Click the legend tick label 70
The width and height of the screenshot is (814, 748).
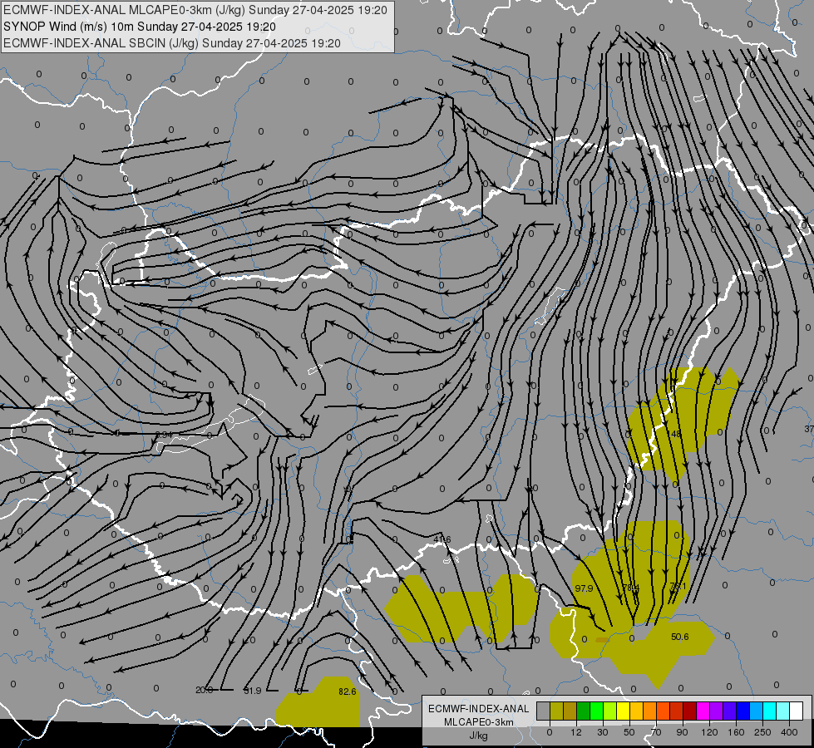tap(655, 732)
